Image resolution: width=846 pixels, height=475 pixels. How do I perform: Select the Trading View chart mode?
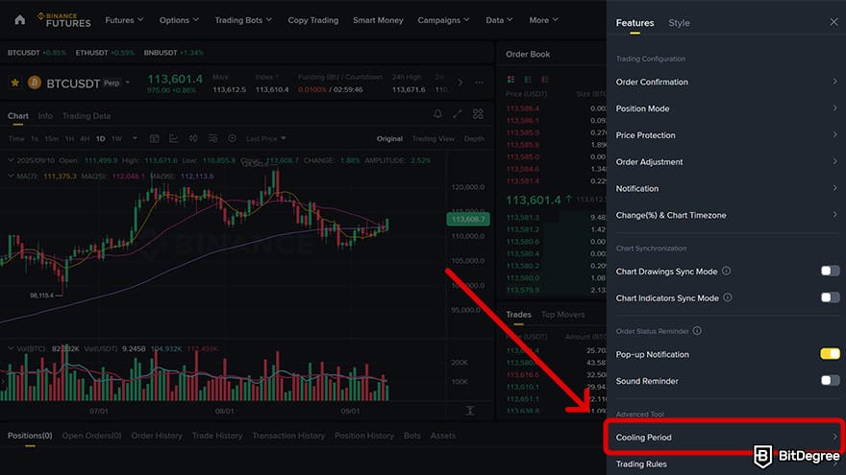[x=434, y=138]
